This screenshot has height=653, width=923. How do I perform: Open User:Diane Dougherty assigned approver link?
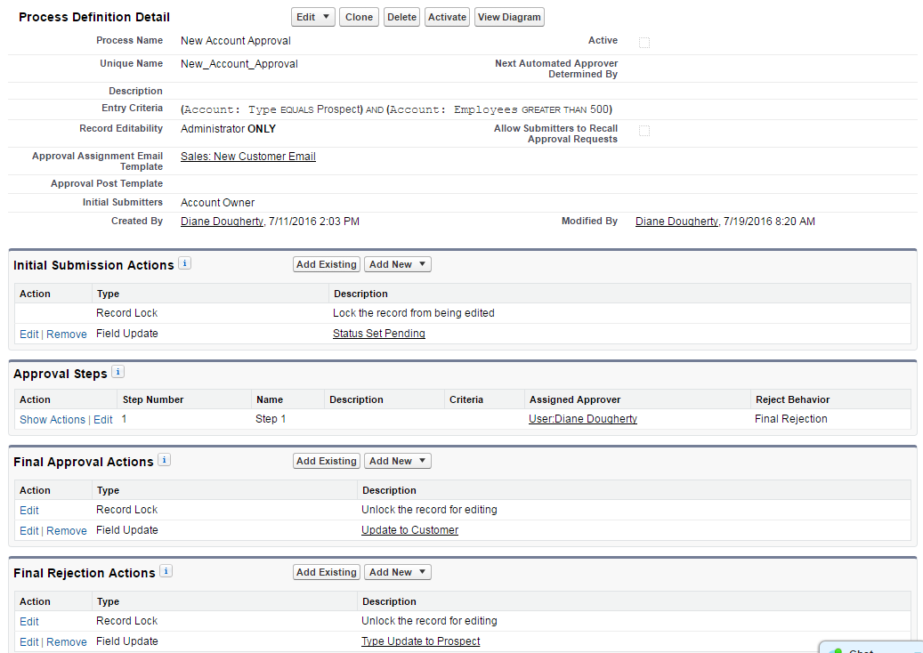[583, 419]
